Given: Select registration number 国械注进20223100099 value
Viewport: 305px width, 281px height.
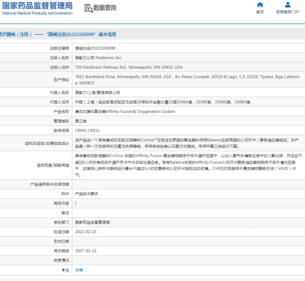Looking at the screenshot, I should coord(95,48).
